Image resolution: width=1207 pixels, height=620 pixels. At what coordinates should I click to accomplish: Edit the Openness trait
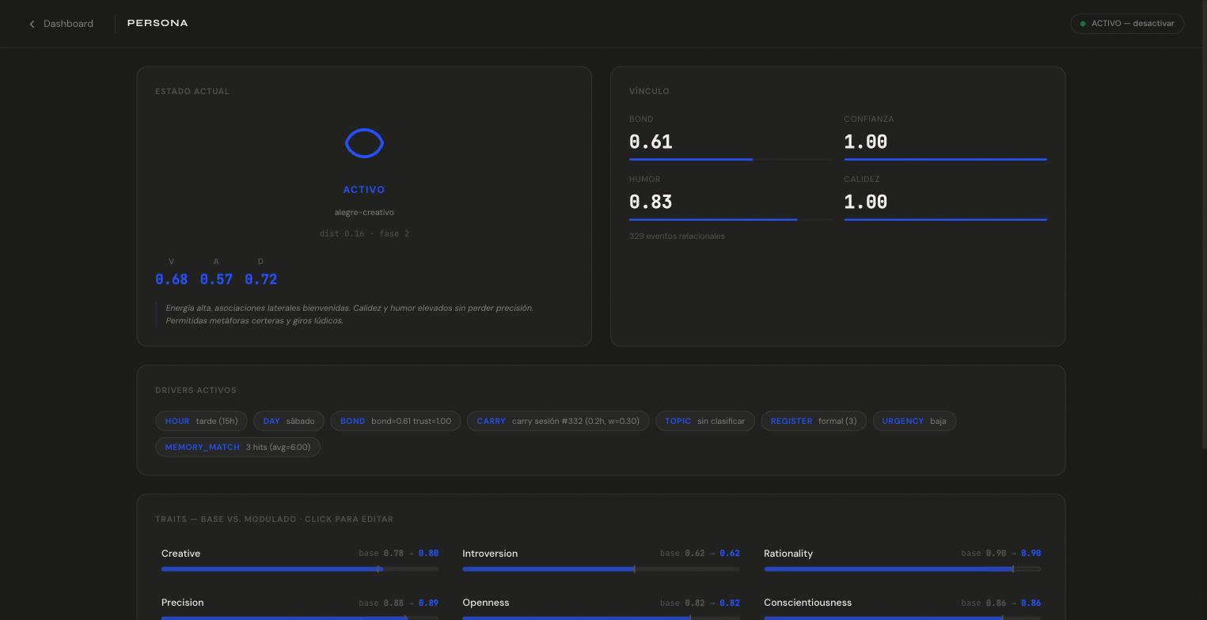point(601,607)
